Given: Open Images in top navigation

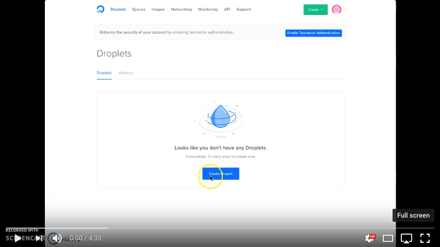Looking at the screenshot, I should coord(158,9).
